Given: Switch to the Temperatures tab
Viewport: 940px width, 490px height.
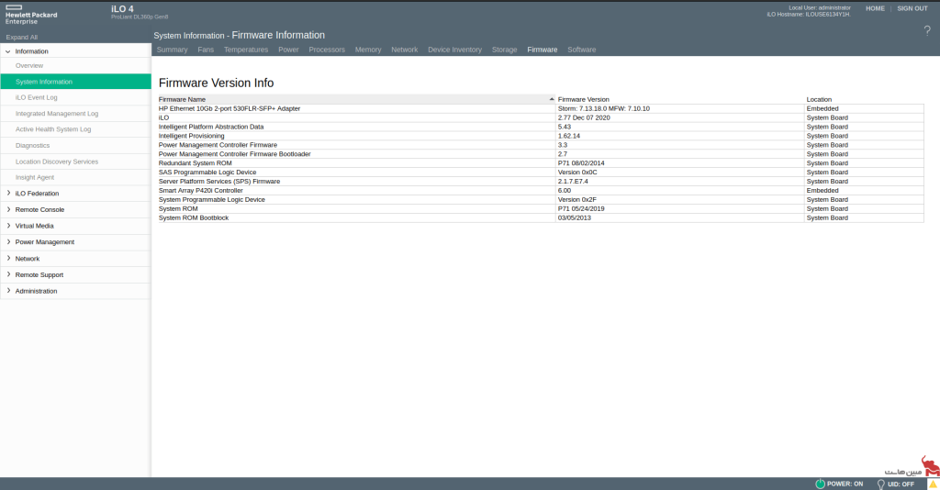Looking at the screenshot, I should (246, 50).
